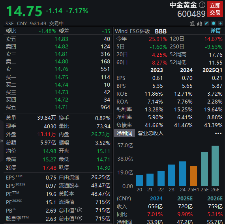
Task: Click the 外盘 value 13.11万
Action: 47,134
